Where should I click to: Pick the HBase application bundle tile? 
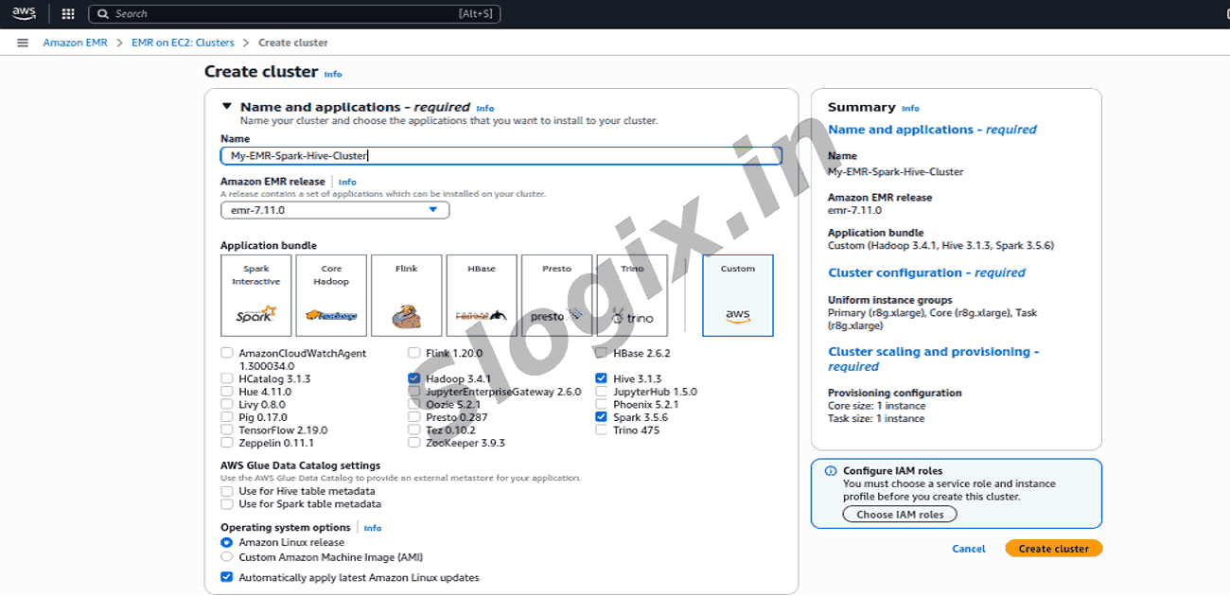coord(482,295)
